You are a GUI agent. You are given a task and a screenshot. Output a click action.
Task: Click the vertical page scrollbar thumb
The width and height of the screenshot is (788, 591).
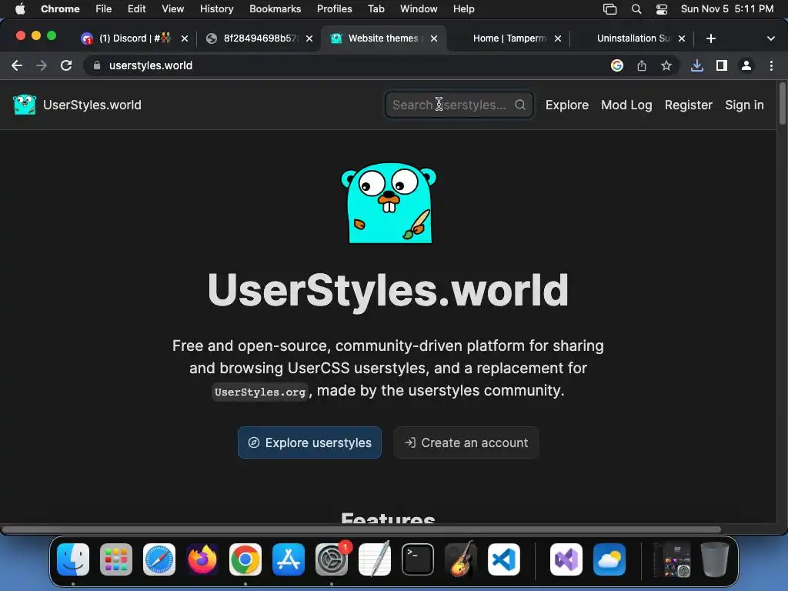point(782,103)
